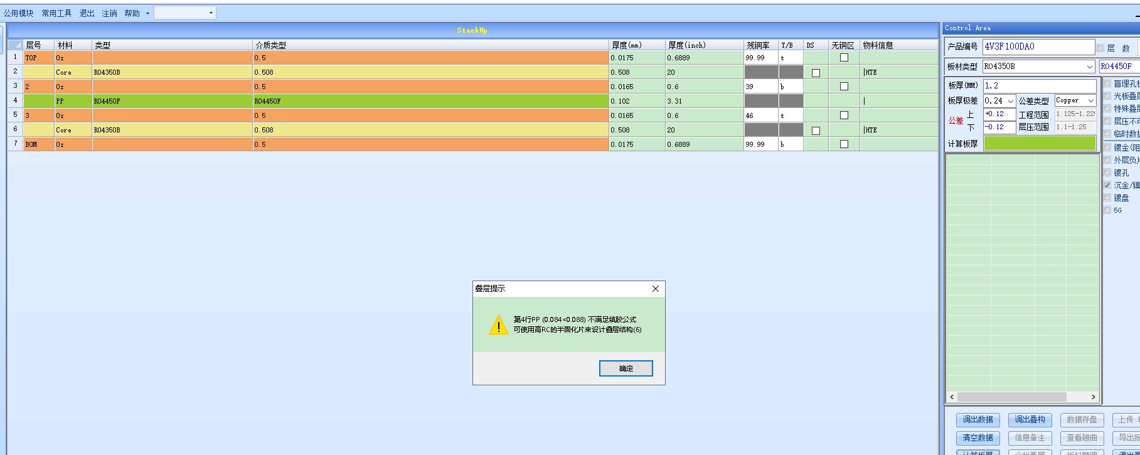Click the 残铜率 column header
1140x455 pixels.
761,45
